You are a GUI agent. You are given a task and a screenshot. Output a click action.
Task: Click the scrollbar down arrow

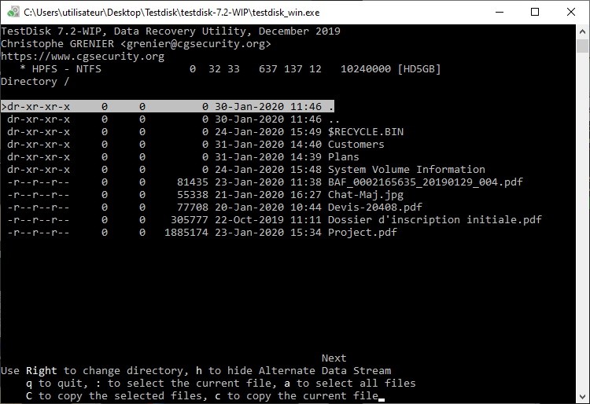pos(583,397)
